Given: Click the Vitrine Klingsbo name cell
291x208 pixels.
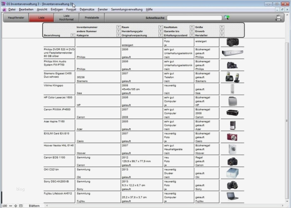Looking at the screenshot, I should [x=59, y=89].
